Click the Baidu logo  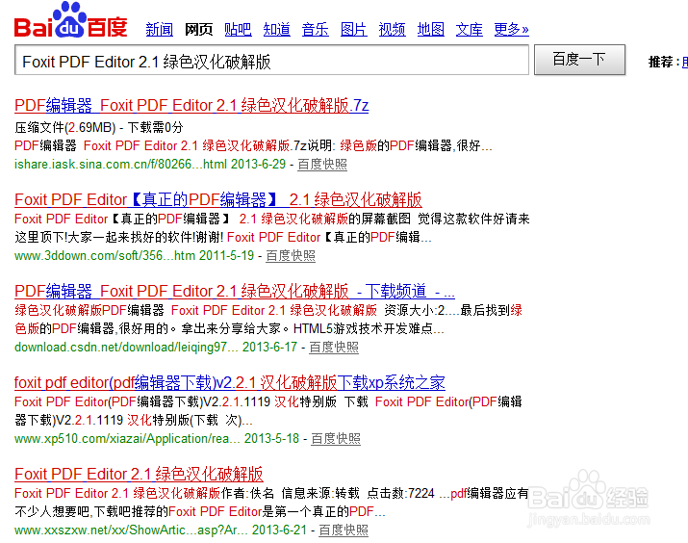click(70, 20)
